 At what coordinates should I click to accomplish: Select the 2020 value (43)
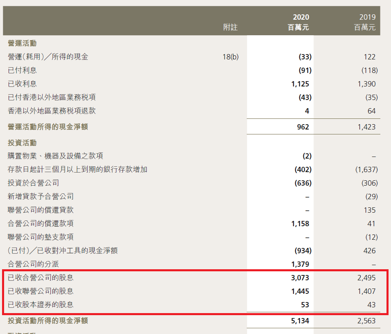[305, 97]
